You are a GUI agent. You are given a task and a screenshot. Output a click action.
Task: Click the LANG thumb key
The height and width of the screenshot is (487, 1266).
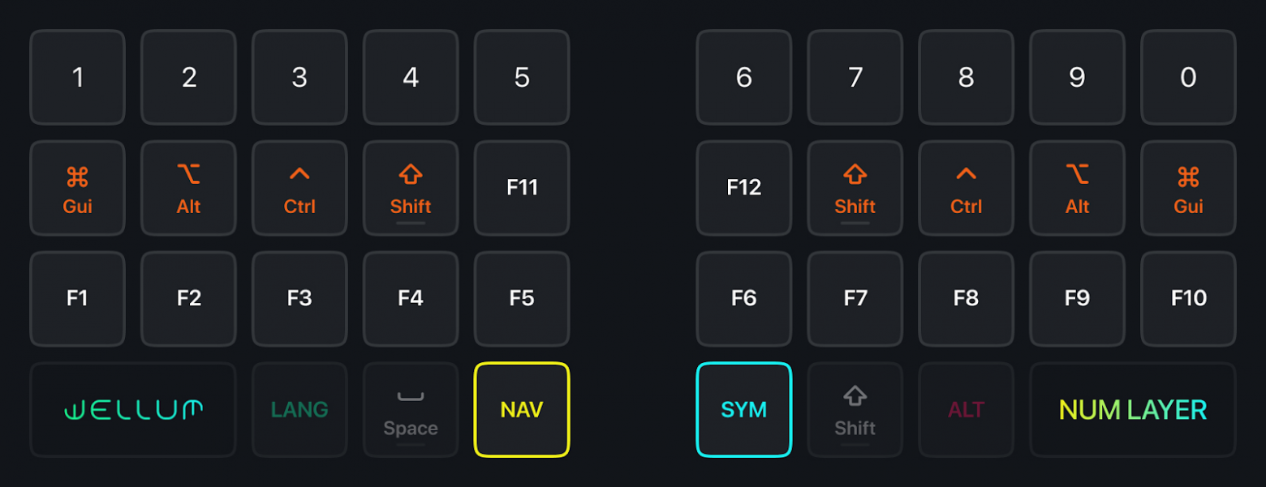(299, 410)
